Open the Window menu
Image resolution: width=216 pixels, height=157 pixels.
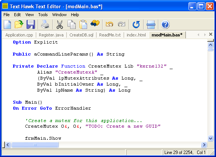pos(59,15)
